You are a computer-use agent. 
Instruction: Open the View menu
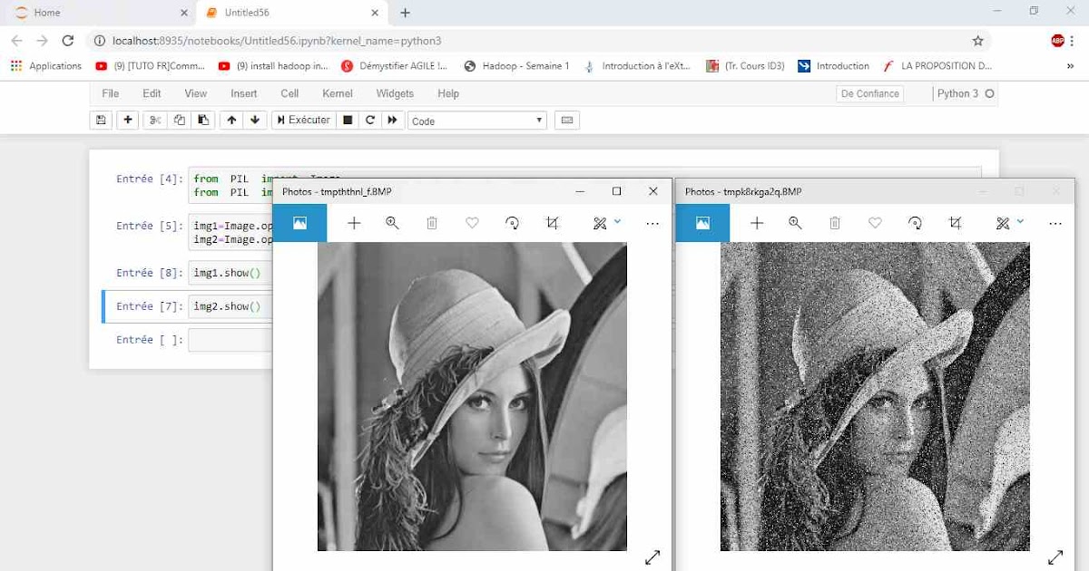pos(196,93)
